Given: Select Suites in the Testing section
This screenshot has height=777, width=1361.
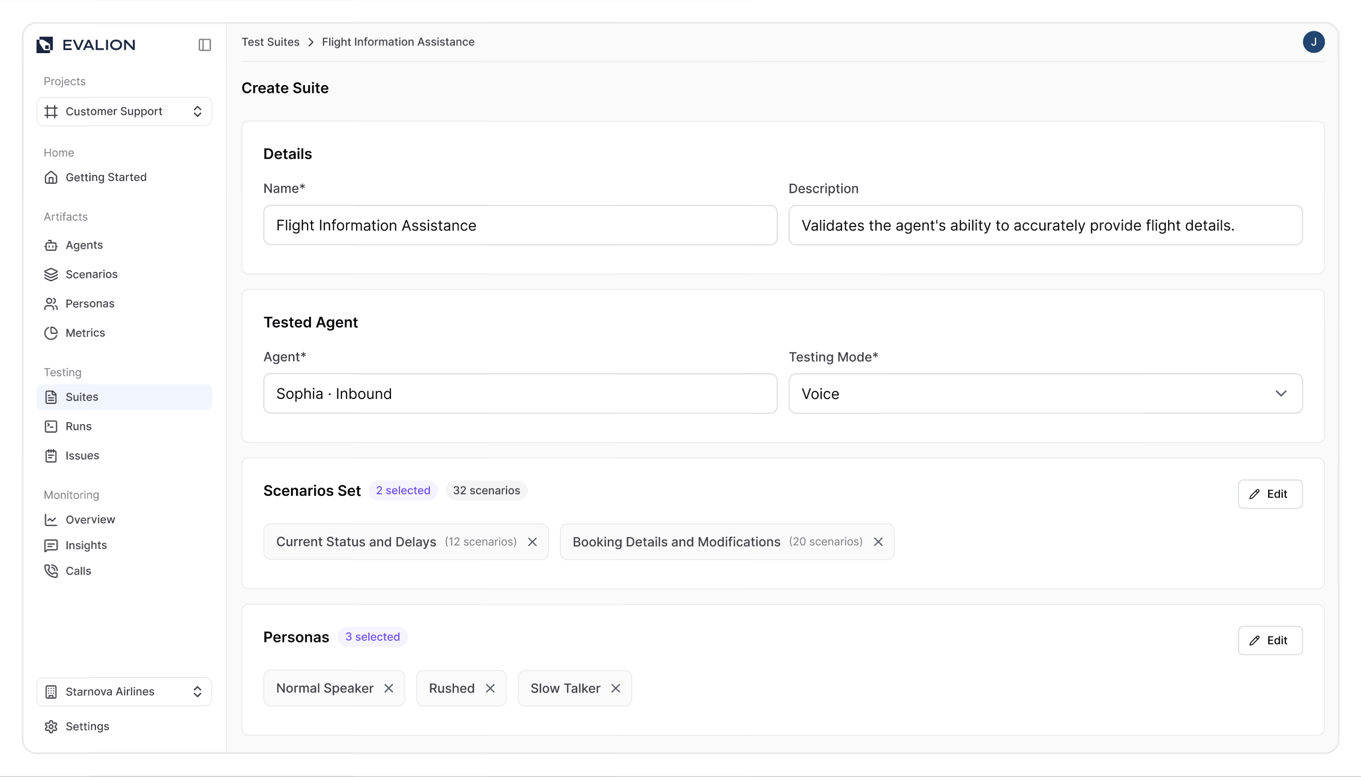Looking at the screenshot, I should tap(81, 397).
